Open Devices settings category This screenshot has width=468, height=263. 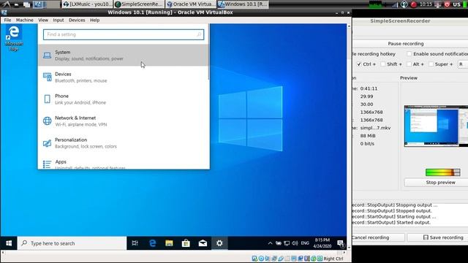pos(123,77)
